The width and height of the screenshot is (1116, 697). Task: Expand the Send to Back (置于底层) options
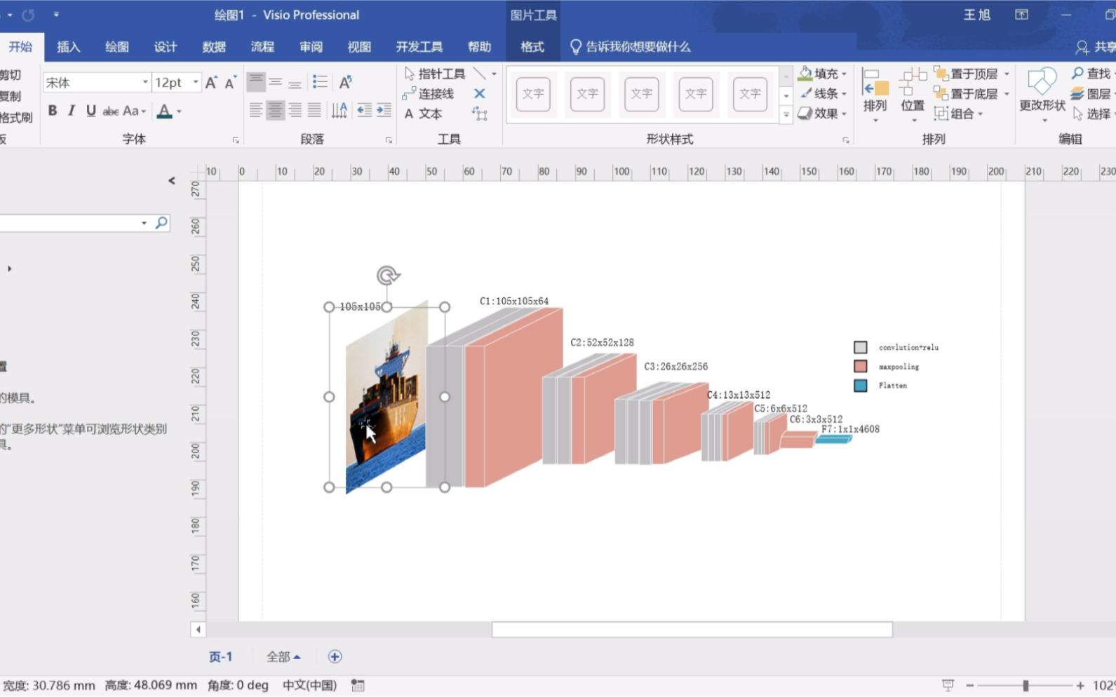click(1007, 93)
